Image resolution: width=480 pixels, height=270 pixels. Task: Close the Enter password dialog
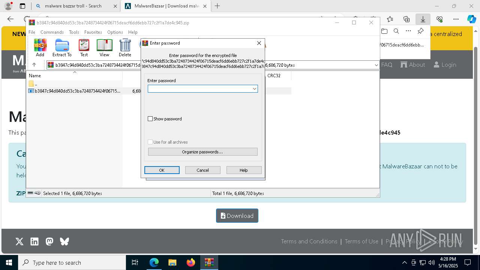point(259,43)
